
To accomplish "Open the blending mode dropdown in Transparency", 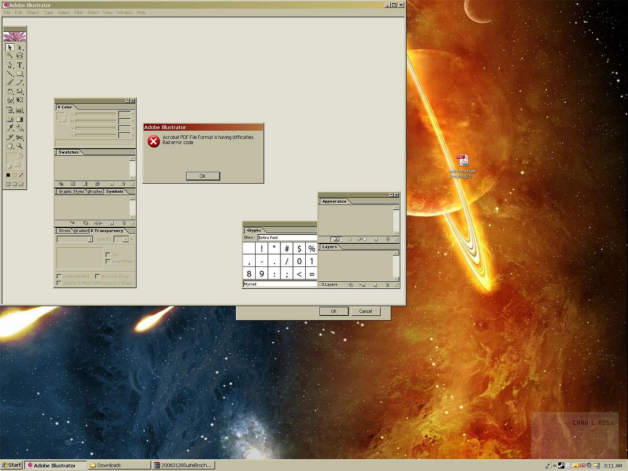I will 90,239.
